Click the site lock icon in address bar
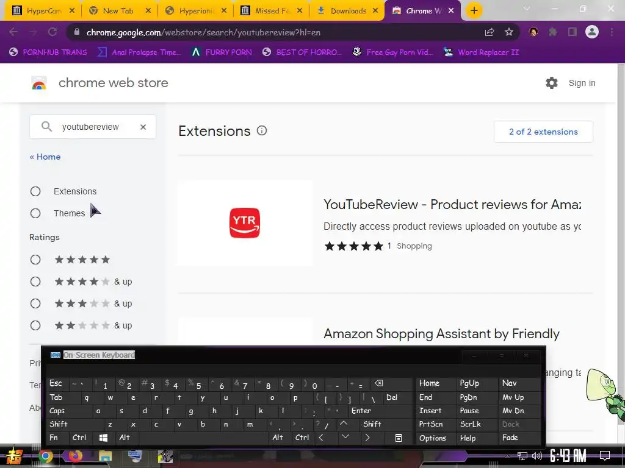 pos(77,32)
